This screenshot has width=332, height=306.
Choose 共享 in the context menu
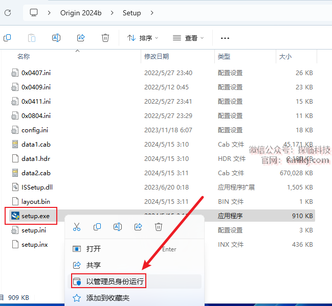pos(134,265)
